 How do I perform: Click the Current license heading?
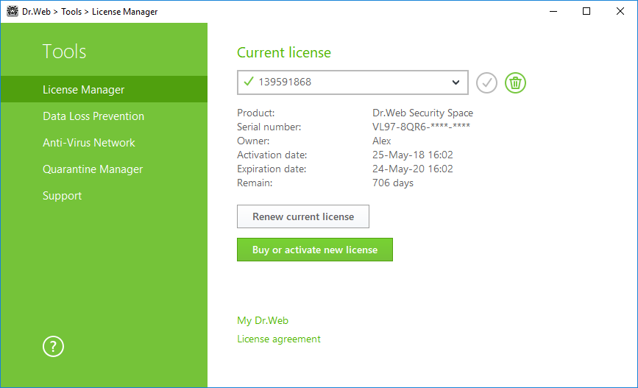[284, 52]
